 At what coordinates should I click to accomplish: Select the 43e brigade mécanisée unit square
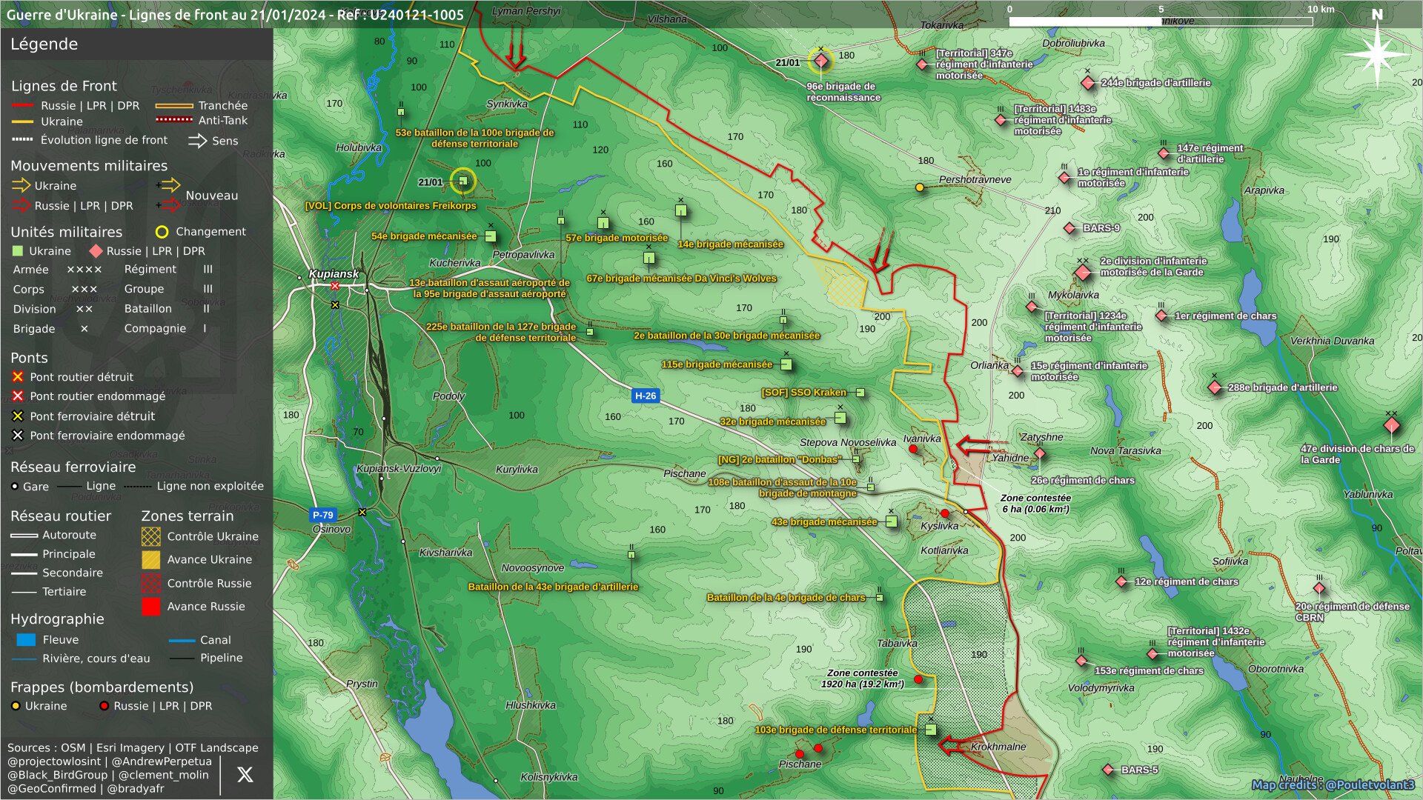tap(892, 521)
